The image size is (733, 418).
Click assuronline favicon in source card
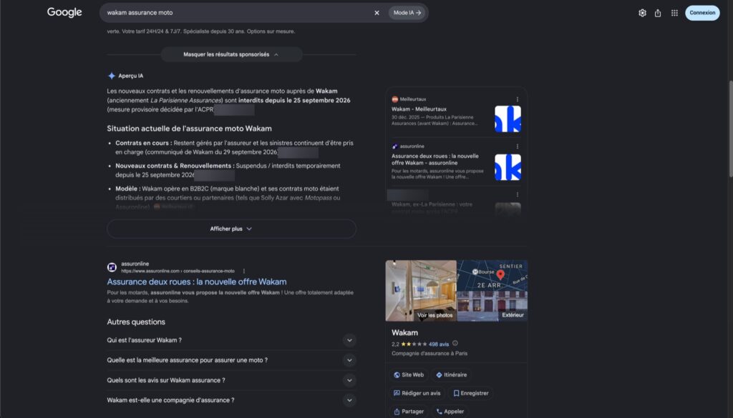(x=395, y=146)
